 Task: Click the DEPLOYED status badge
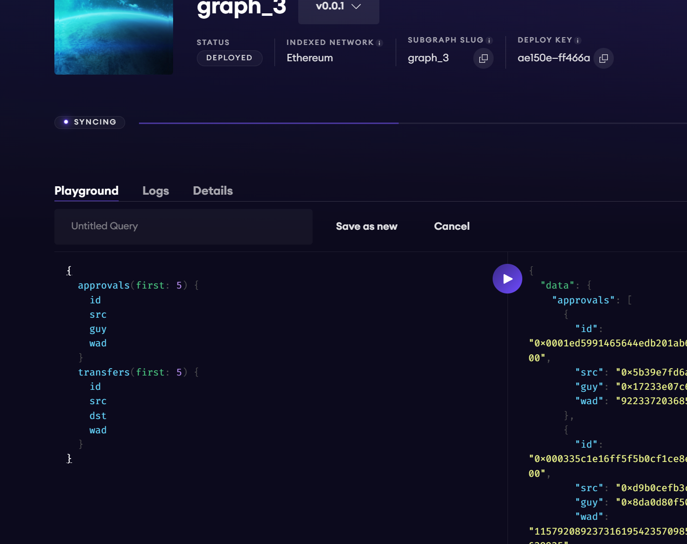coord(229,58)
